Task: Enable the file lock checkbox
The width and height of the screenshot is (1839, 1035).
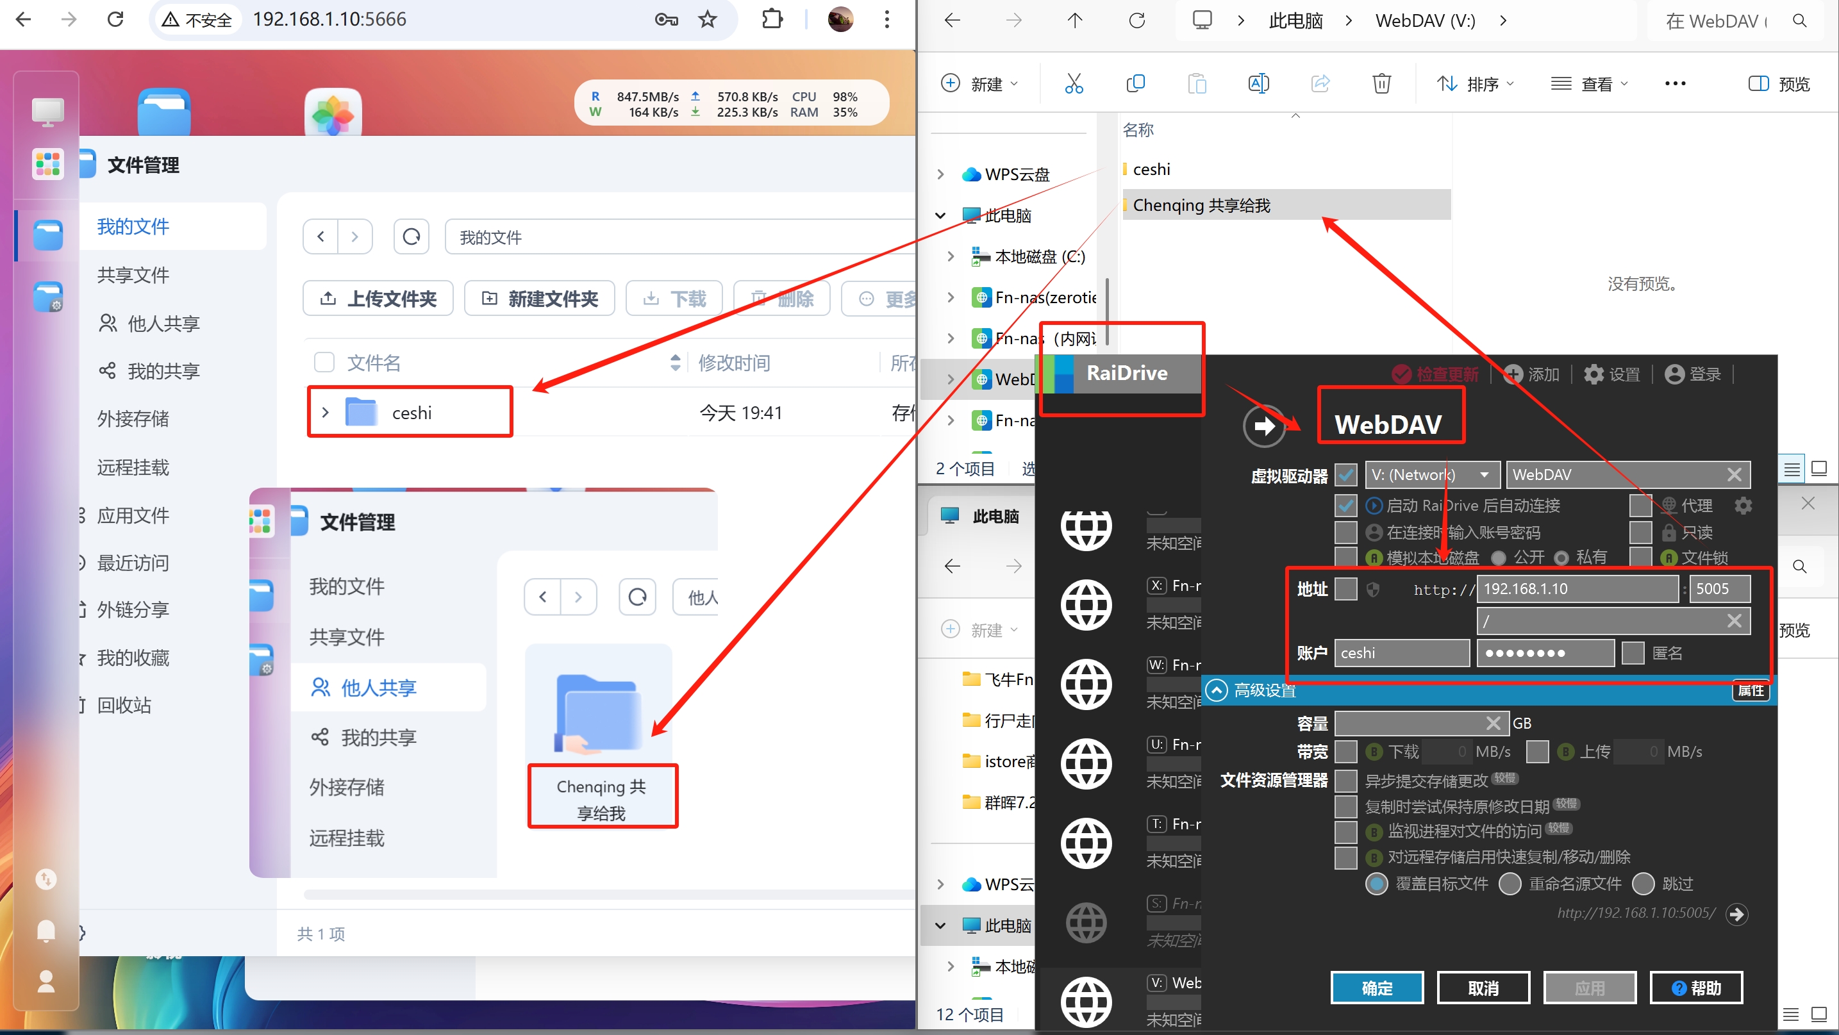Action: point(1640,557)
